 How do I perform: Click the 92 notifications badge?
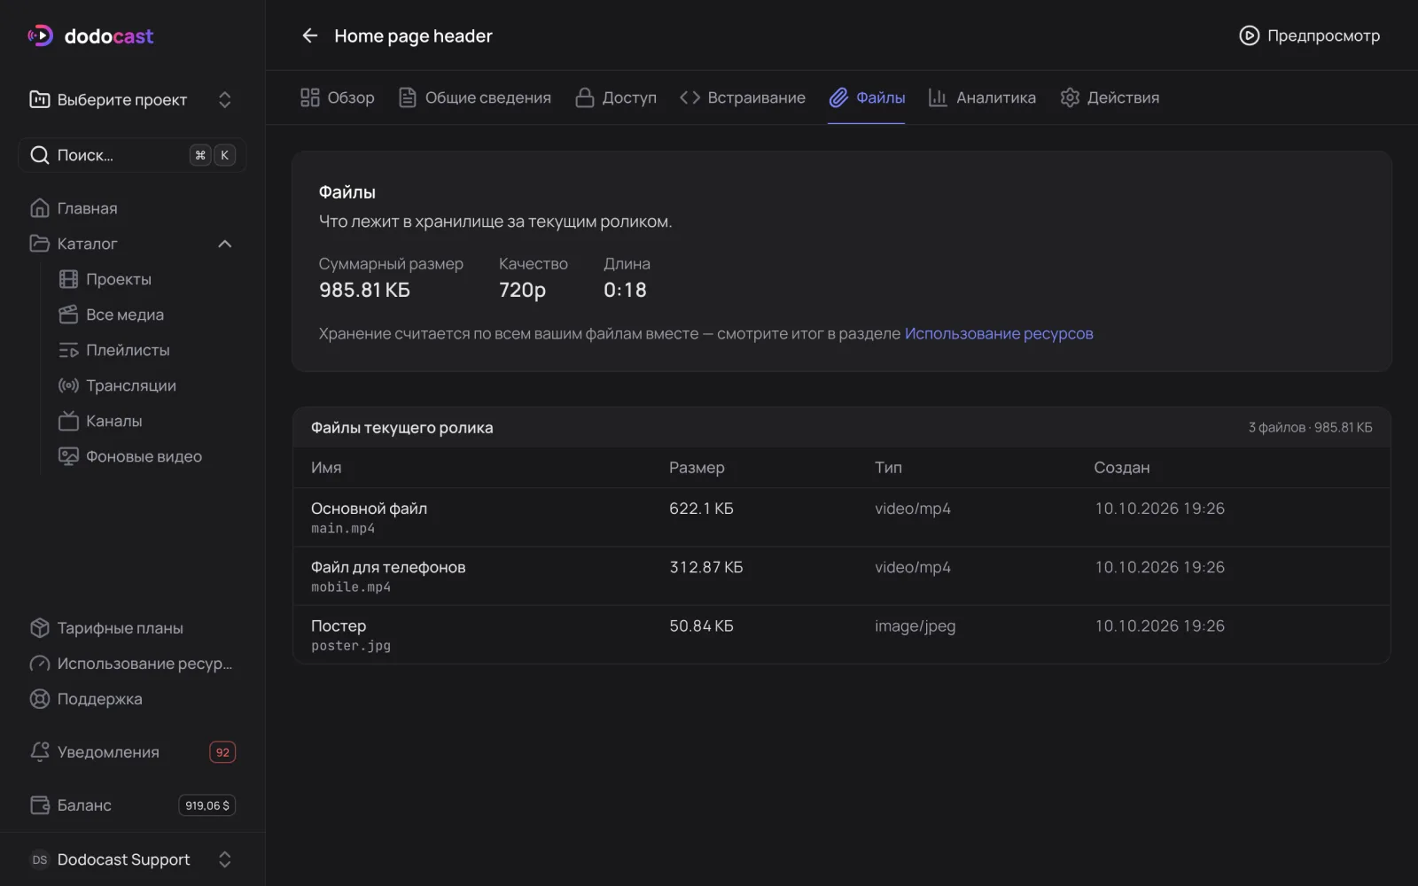pos(222,752)
